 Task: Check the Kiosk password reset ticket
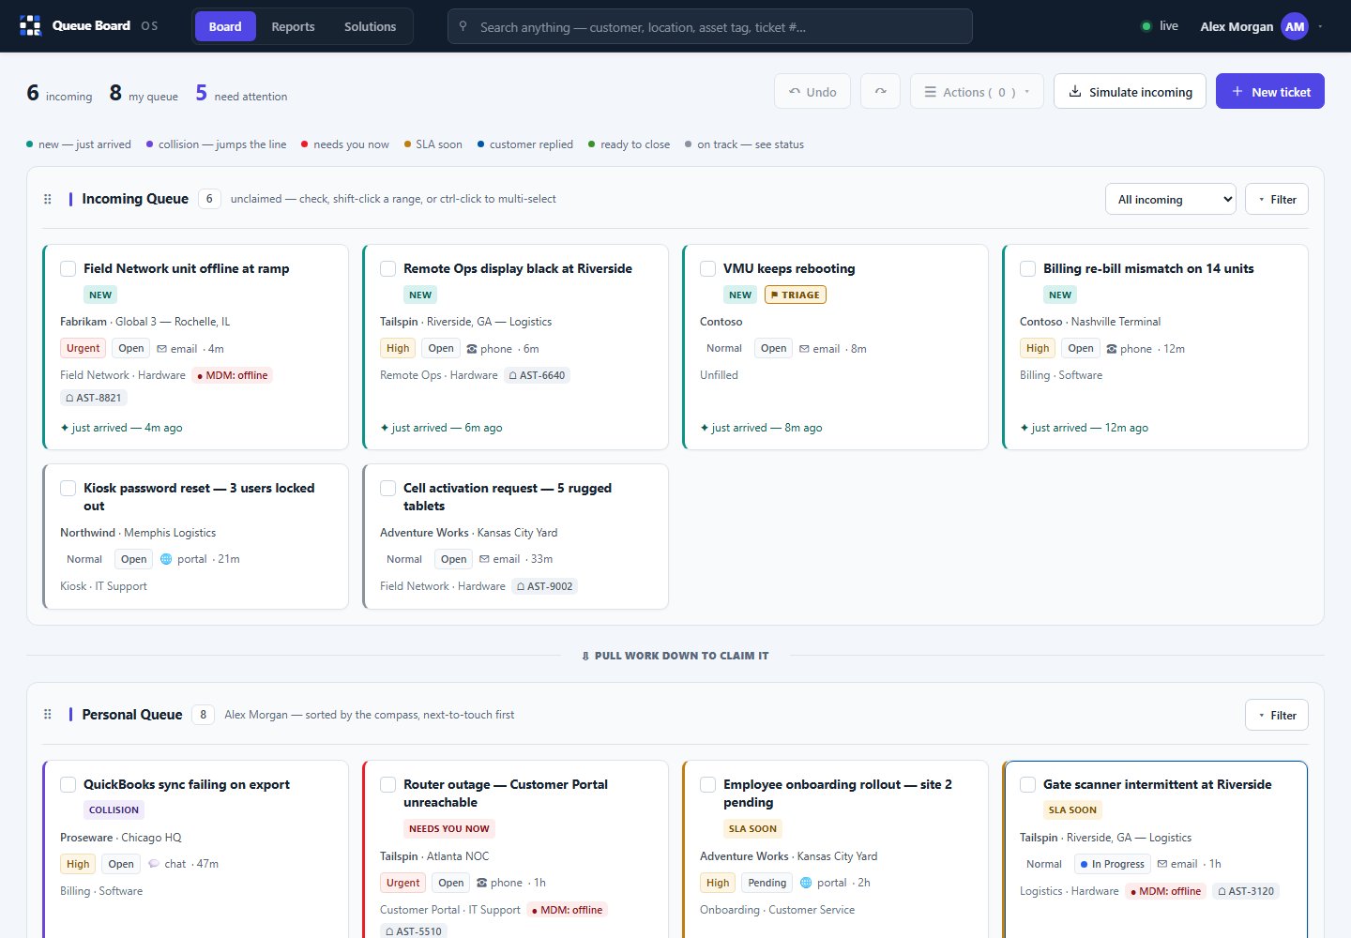click(x=68, y=488)
